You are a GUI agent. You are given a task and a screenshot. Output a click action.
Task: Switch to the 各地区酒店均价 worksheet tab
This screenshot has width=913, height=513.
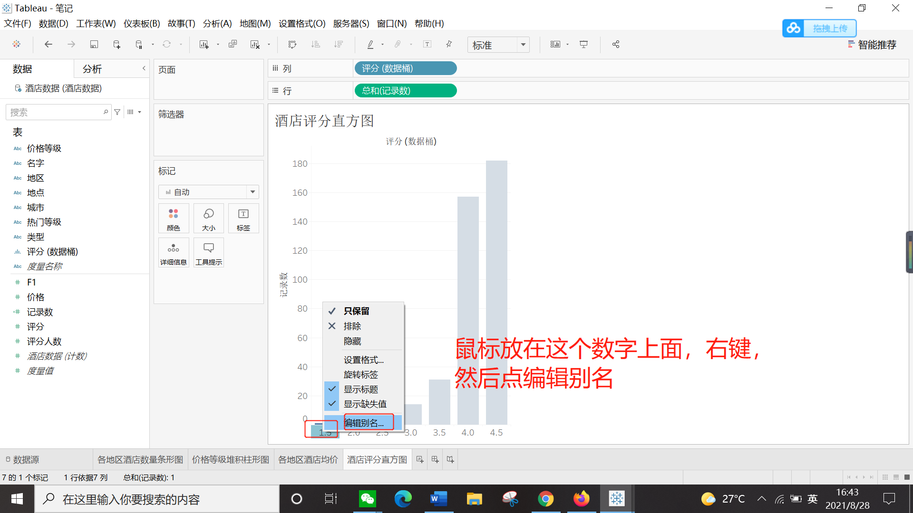point(308,459)
